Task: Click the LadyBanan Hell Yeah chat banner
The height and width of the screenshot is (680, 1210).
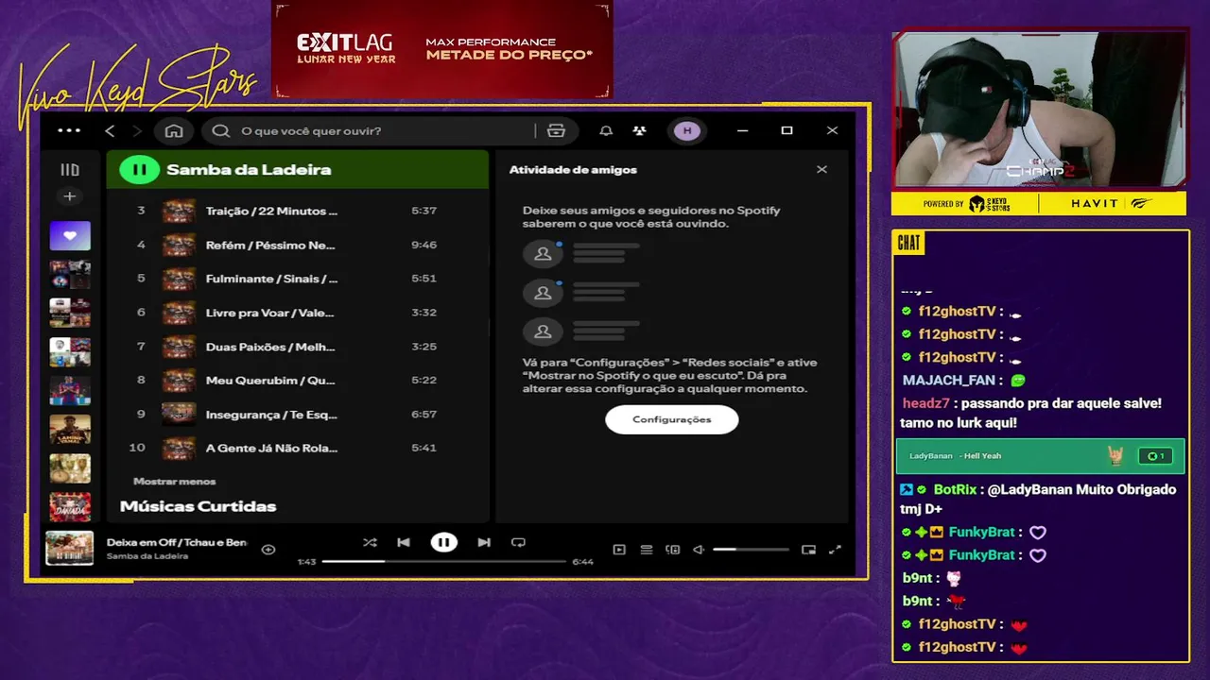Action: pos(1040,456)
